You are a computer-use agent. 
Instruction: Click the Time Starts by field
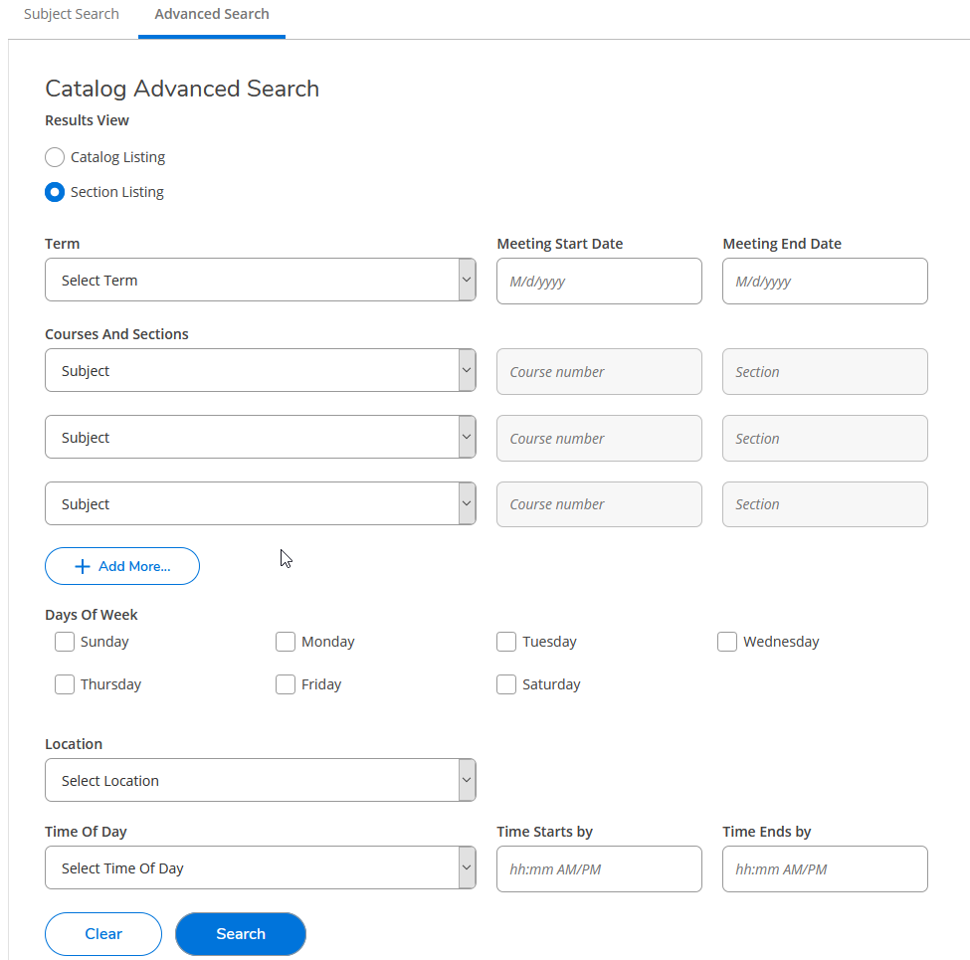(x=599, y=869)
